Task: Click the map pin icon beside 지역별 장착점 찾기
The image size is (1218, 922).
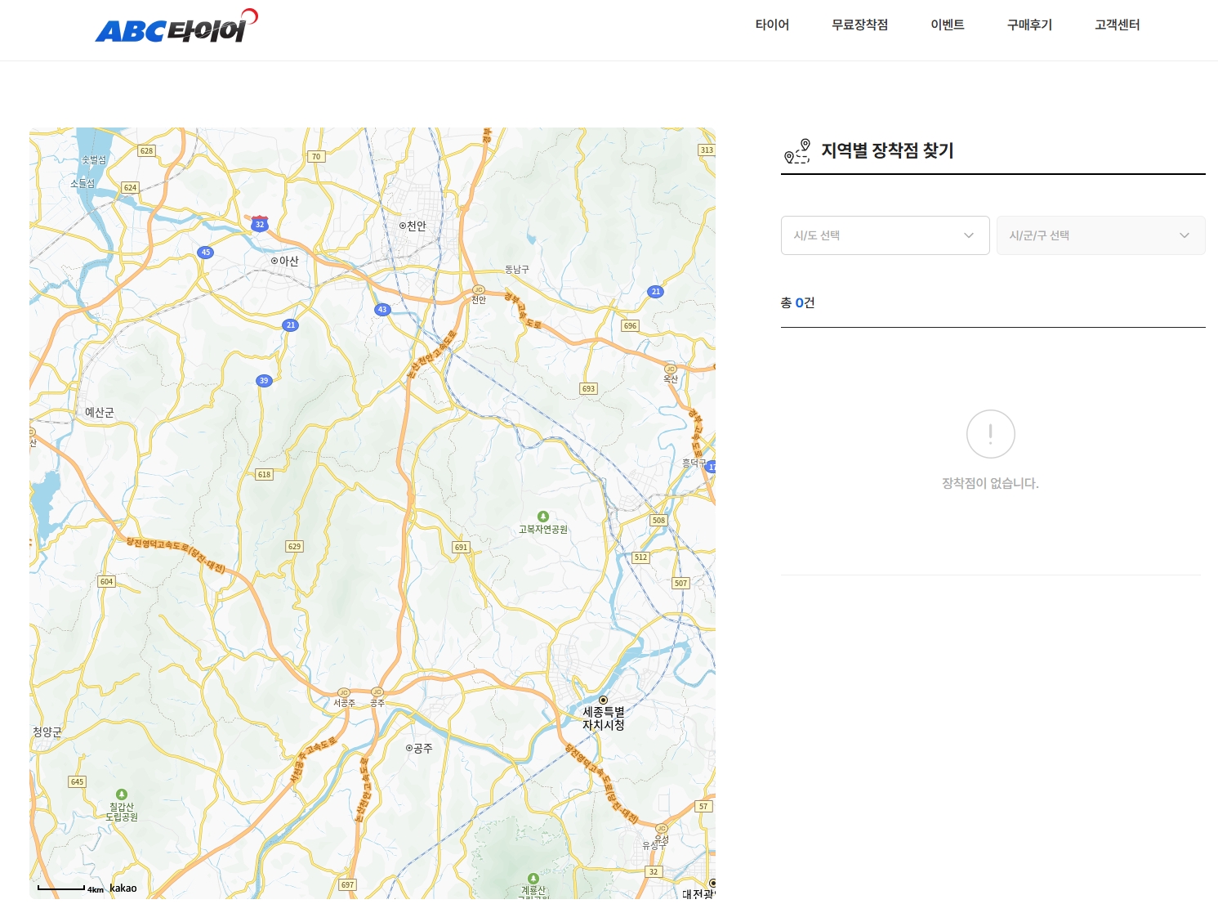Action: (796, 150)
